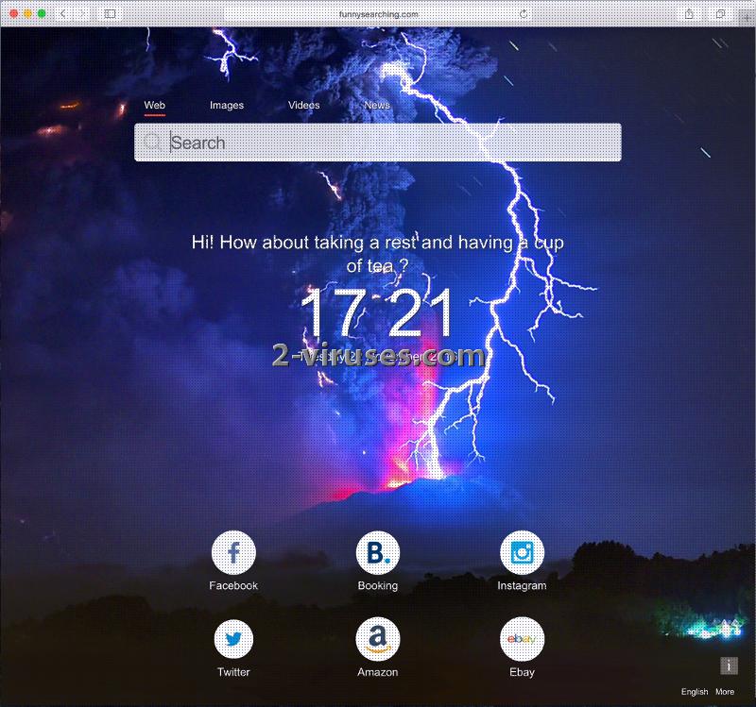Open the English language selector
This screenshot has width=756, height=707.
coord(695,692)
